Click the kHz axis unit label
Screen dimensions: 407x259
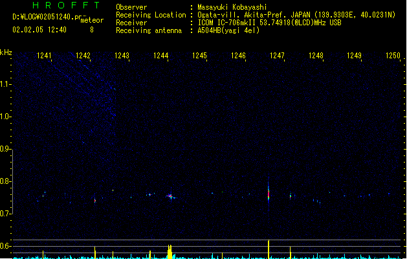(6, 52)
